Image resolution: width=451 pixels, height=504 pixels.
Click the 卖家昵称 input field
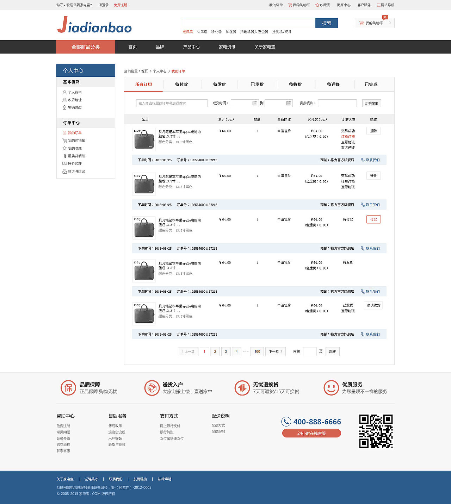pyautogui.click(x=337, y=103)
